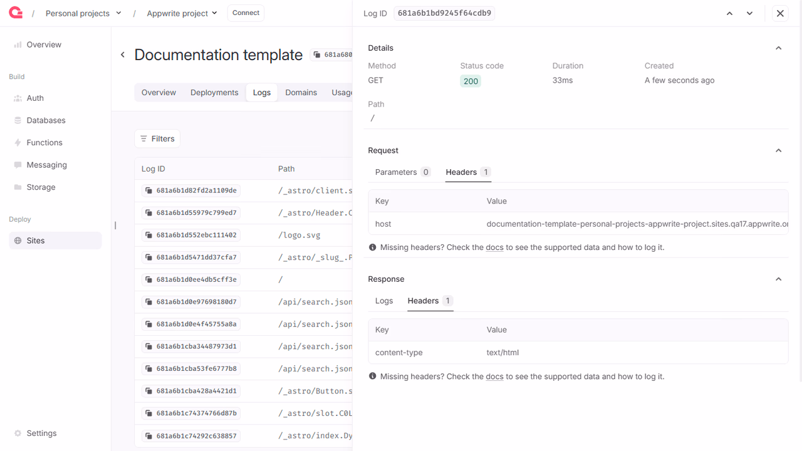Go to next log with down chevron
This screenshot has width=802, height=451.
(x=749, y=13)
